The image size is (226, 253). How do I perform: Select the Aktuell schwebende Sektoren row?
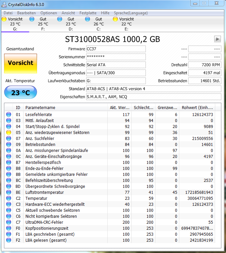coord(110,210)
